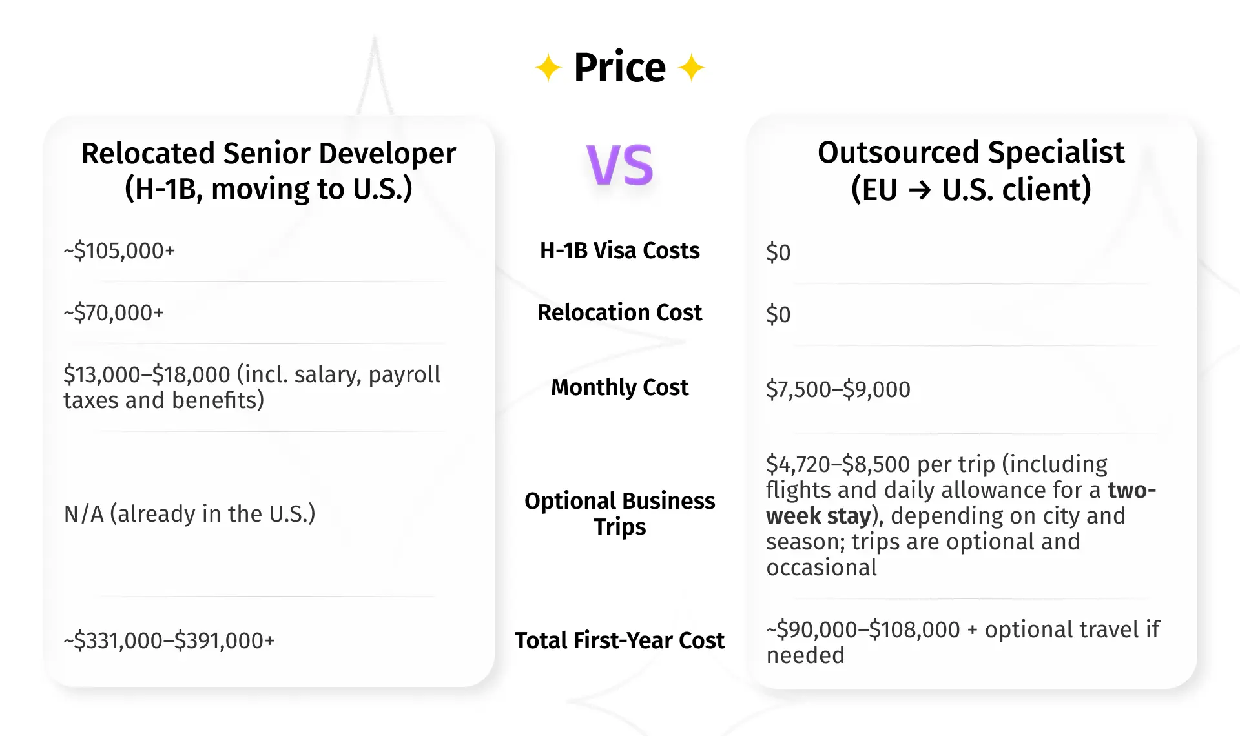1240x736 pixels.
Task: Click the H-1B Visa Costs row label
Action: point(620,250)
